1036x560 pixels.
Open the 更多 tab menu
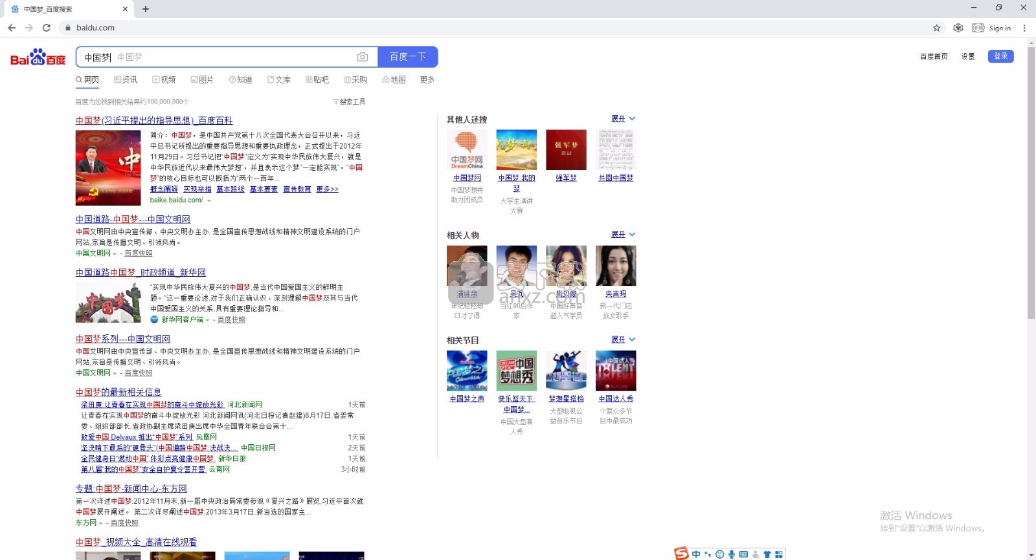427,80
